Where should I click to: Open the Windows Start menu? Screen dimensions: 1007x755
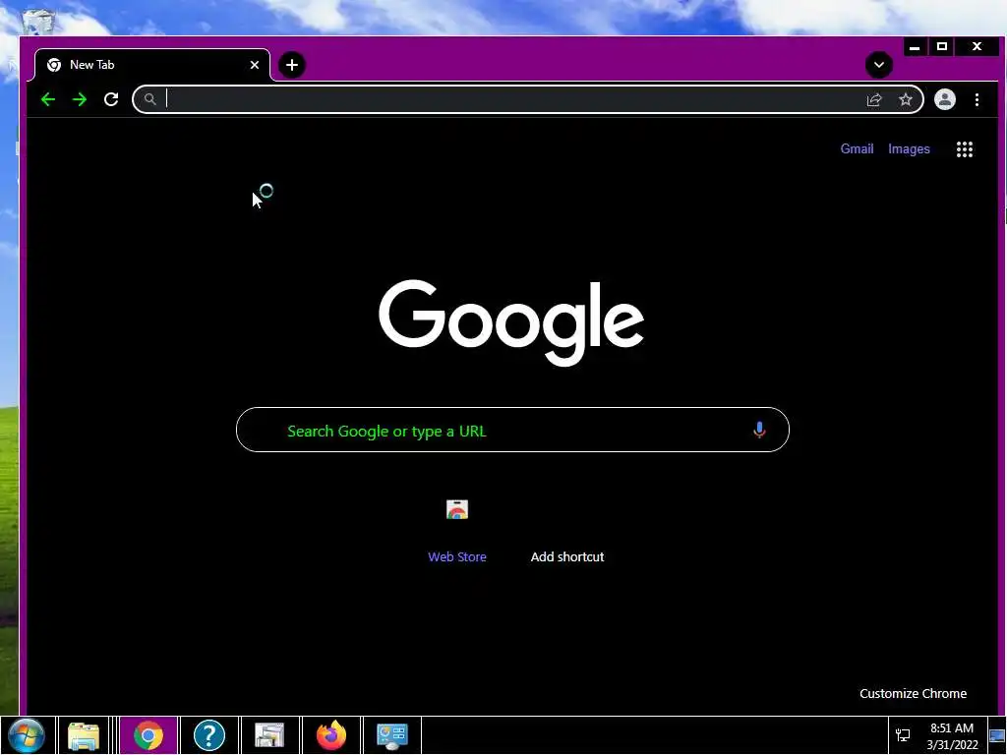pos(27,735)
